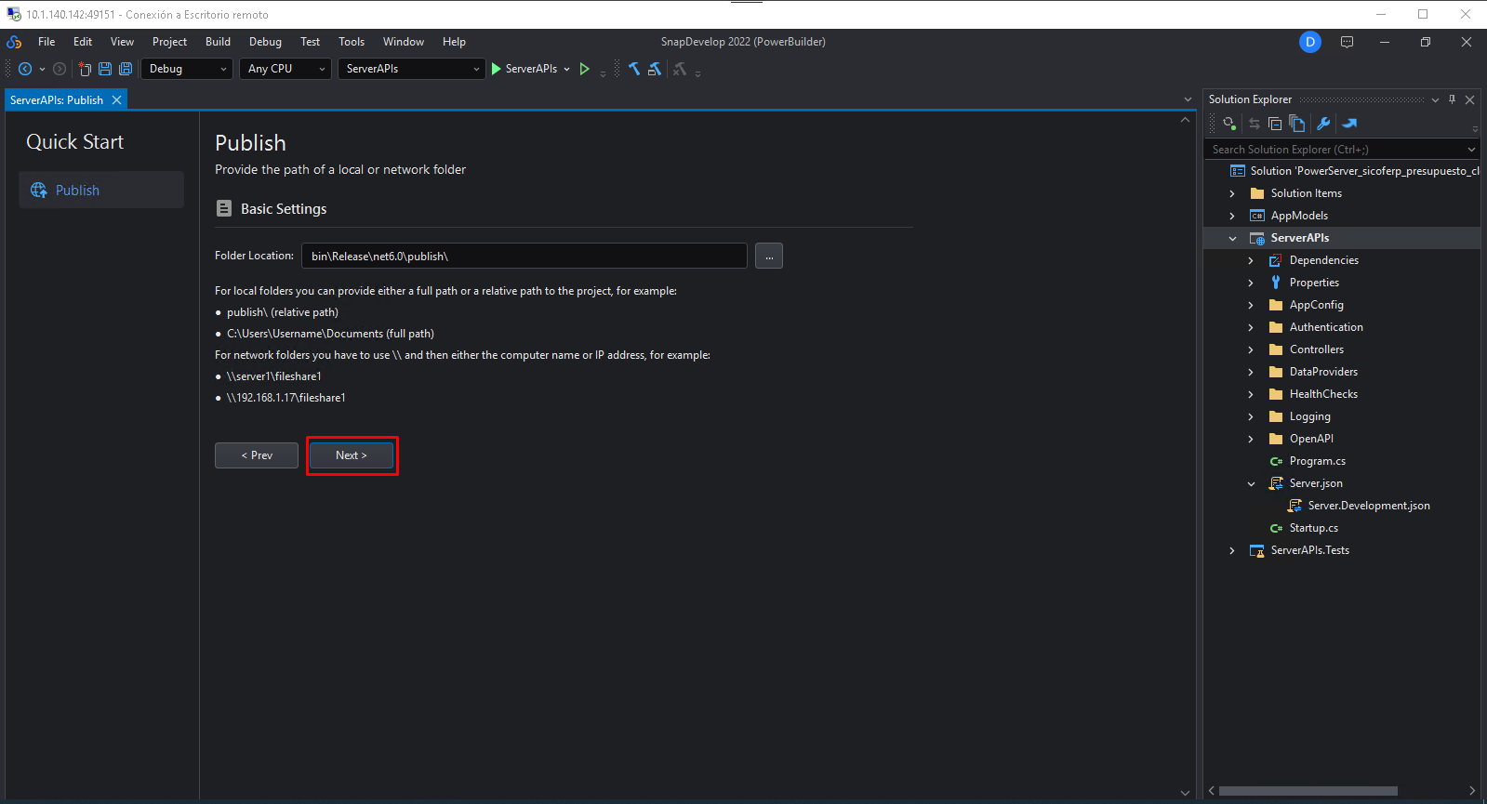Click the Folder Location text field
Image resolution: width=1487 pixels, height=804 pixels.
click(524, 257)
